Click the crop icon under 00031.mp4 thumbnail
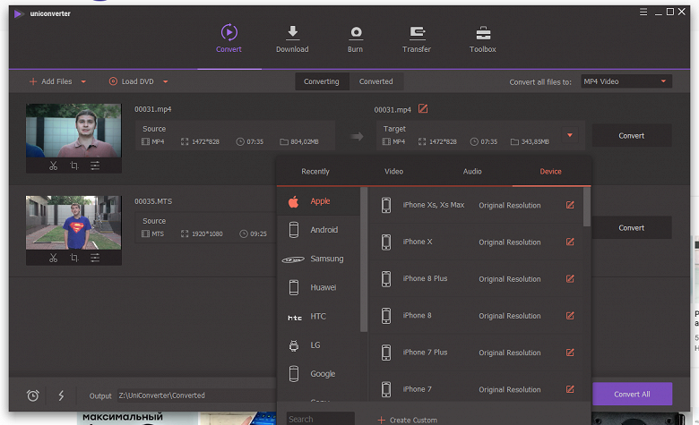699x425 pixels. pyautogui.click(x=74, y=166)
